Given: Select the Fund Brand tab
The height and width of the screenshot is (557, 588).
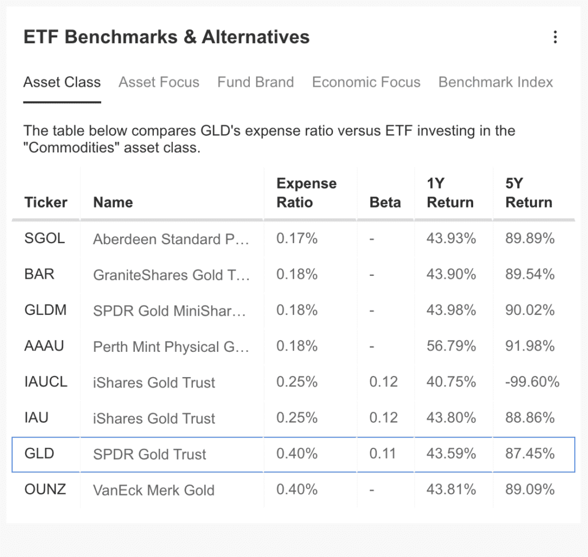Looking at the screenshot, I should point(256,82).
